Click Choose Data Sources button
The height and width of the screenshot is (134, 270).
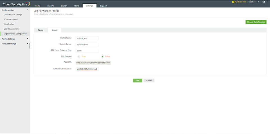[256, 22]
